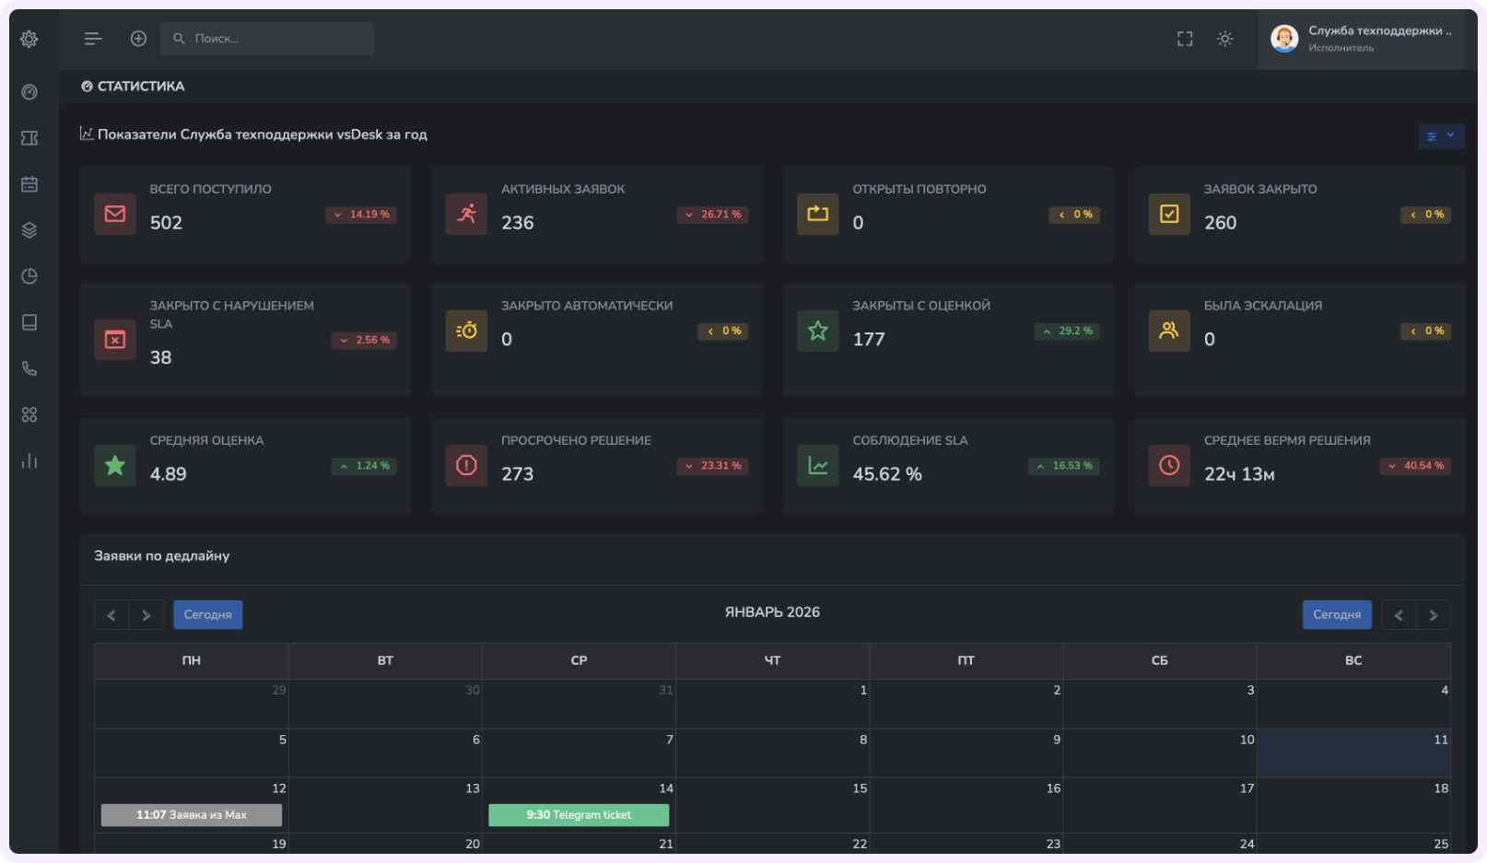Open the 9:30 Telegram ticket event
Screen dimensions: 1487x863
pyautogui.click(x=579, y=814)
